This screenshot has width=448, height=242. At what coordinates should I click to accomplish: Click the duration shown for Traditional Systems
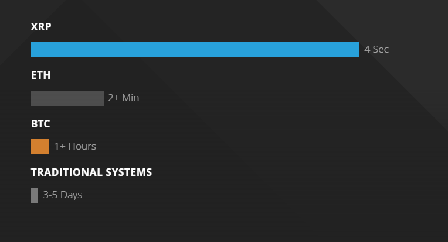[x=62, y=195]
